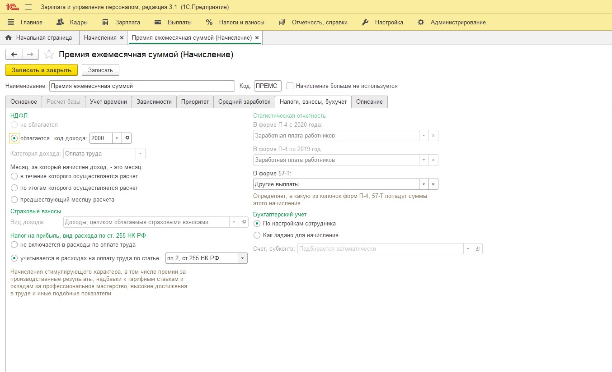Click the 'код дохода' field with 2000
612x372 pixels.
click(x=101, y=138)
